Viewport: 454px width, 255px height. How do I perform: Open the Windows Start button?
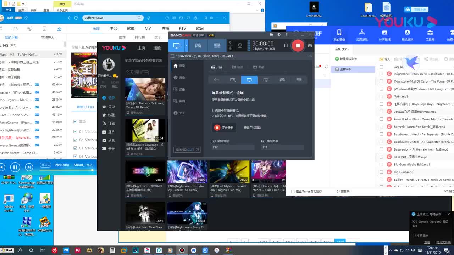point(7,250)
